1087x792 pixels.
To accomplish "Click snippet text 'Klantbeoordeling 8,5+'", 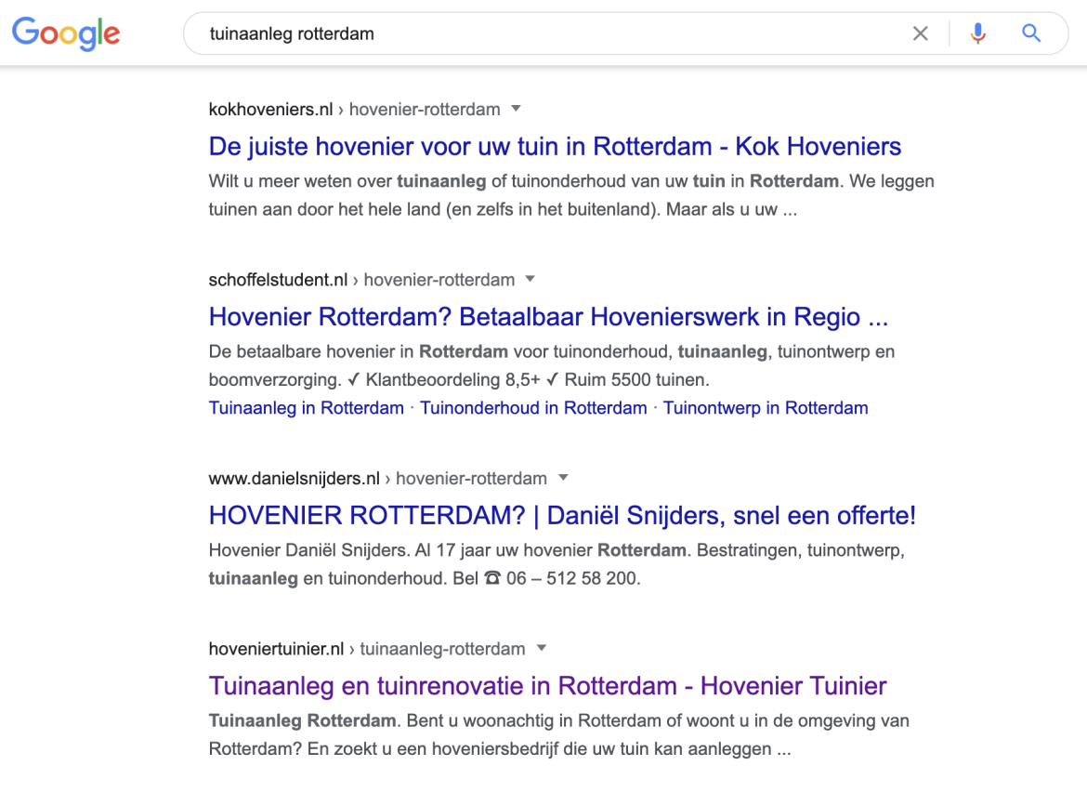I will (452, 380).
